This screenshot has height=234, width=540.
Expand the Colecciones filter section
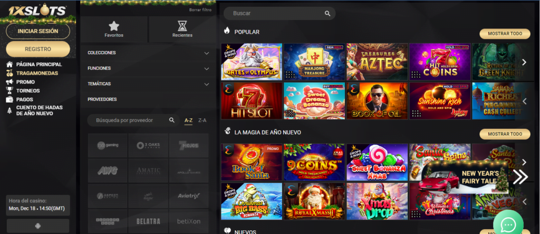pos(148,53)
